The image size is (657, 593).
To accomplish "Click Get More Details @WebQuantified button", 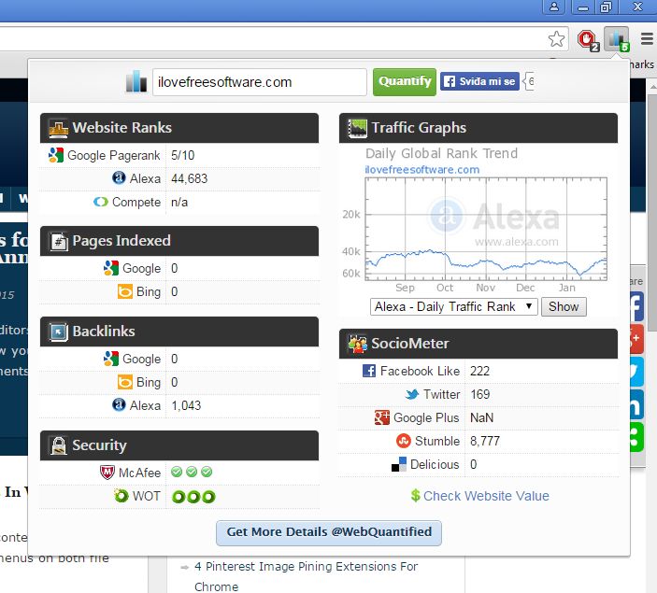I will click(x=329, y=532).
